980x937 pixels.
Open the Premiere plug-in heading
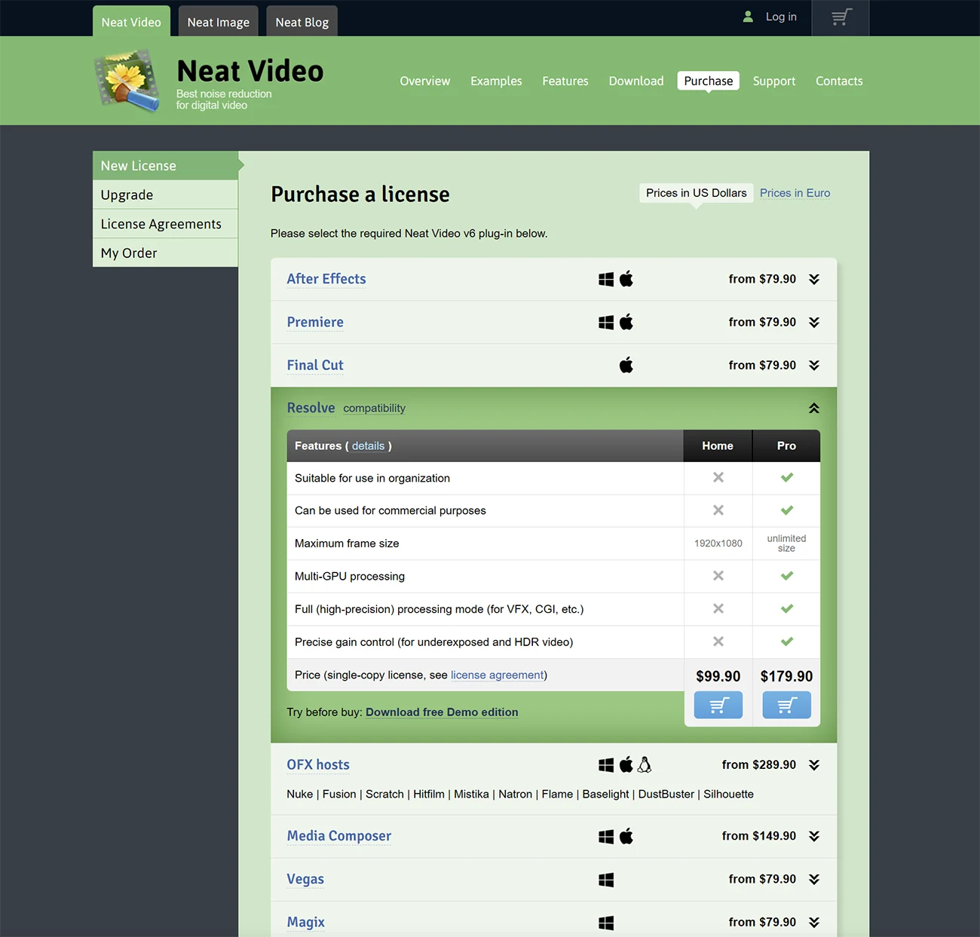tap(315, 322)
